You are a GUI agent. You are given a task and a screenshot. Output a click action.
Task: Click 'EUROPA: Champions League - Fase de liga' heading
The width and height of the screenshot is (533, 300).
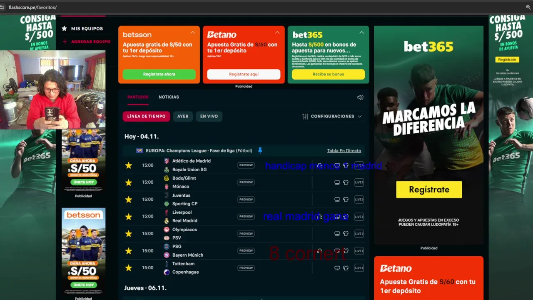click(190, 151)
